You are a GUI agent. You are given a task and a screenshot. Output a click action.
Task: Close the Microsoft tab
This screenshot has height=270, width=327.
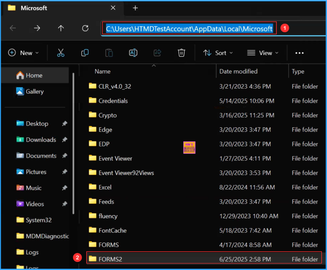click(x=113, y=8)
